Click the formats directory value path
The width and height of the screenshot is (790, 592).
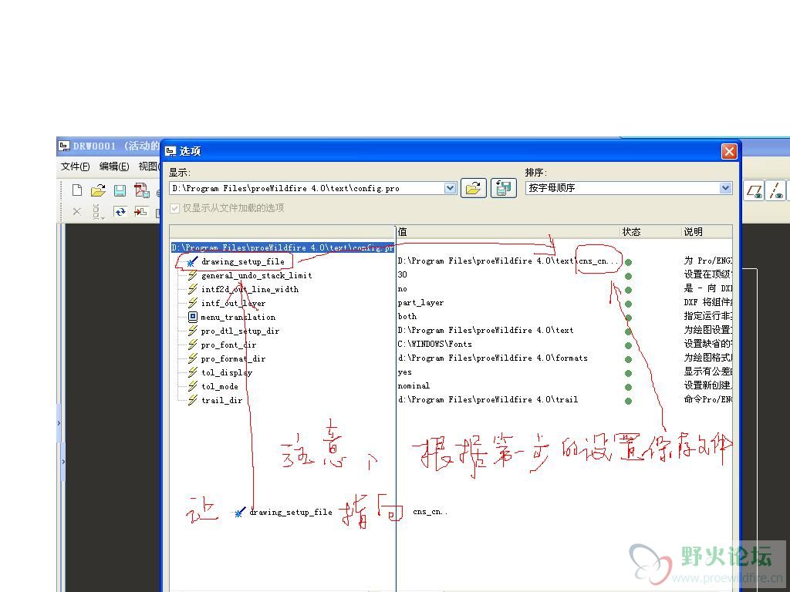492,358
